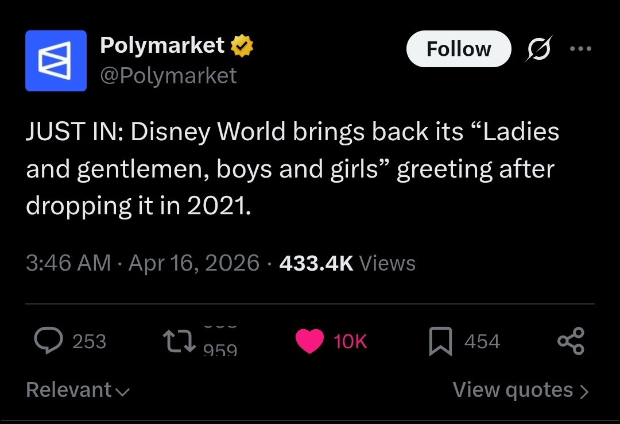
Task: Open the Grok slashed-circle icon
Action: (539, 49)
